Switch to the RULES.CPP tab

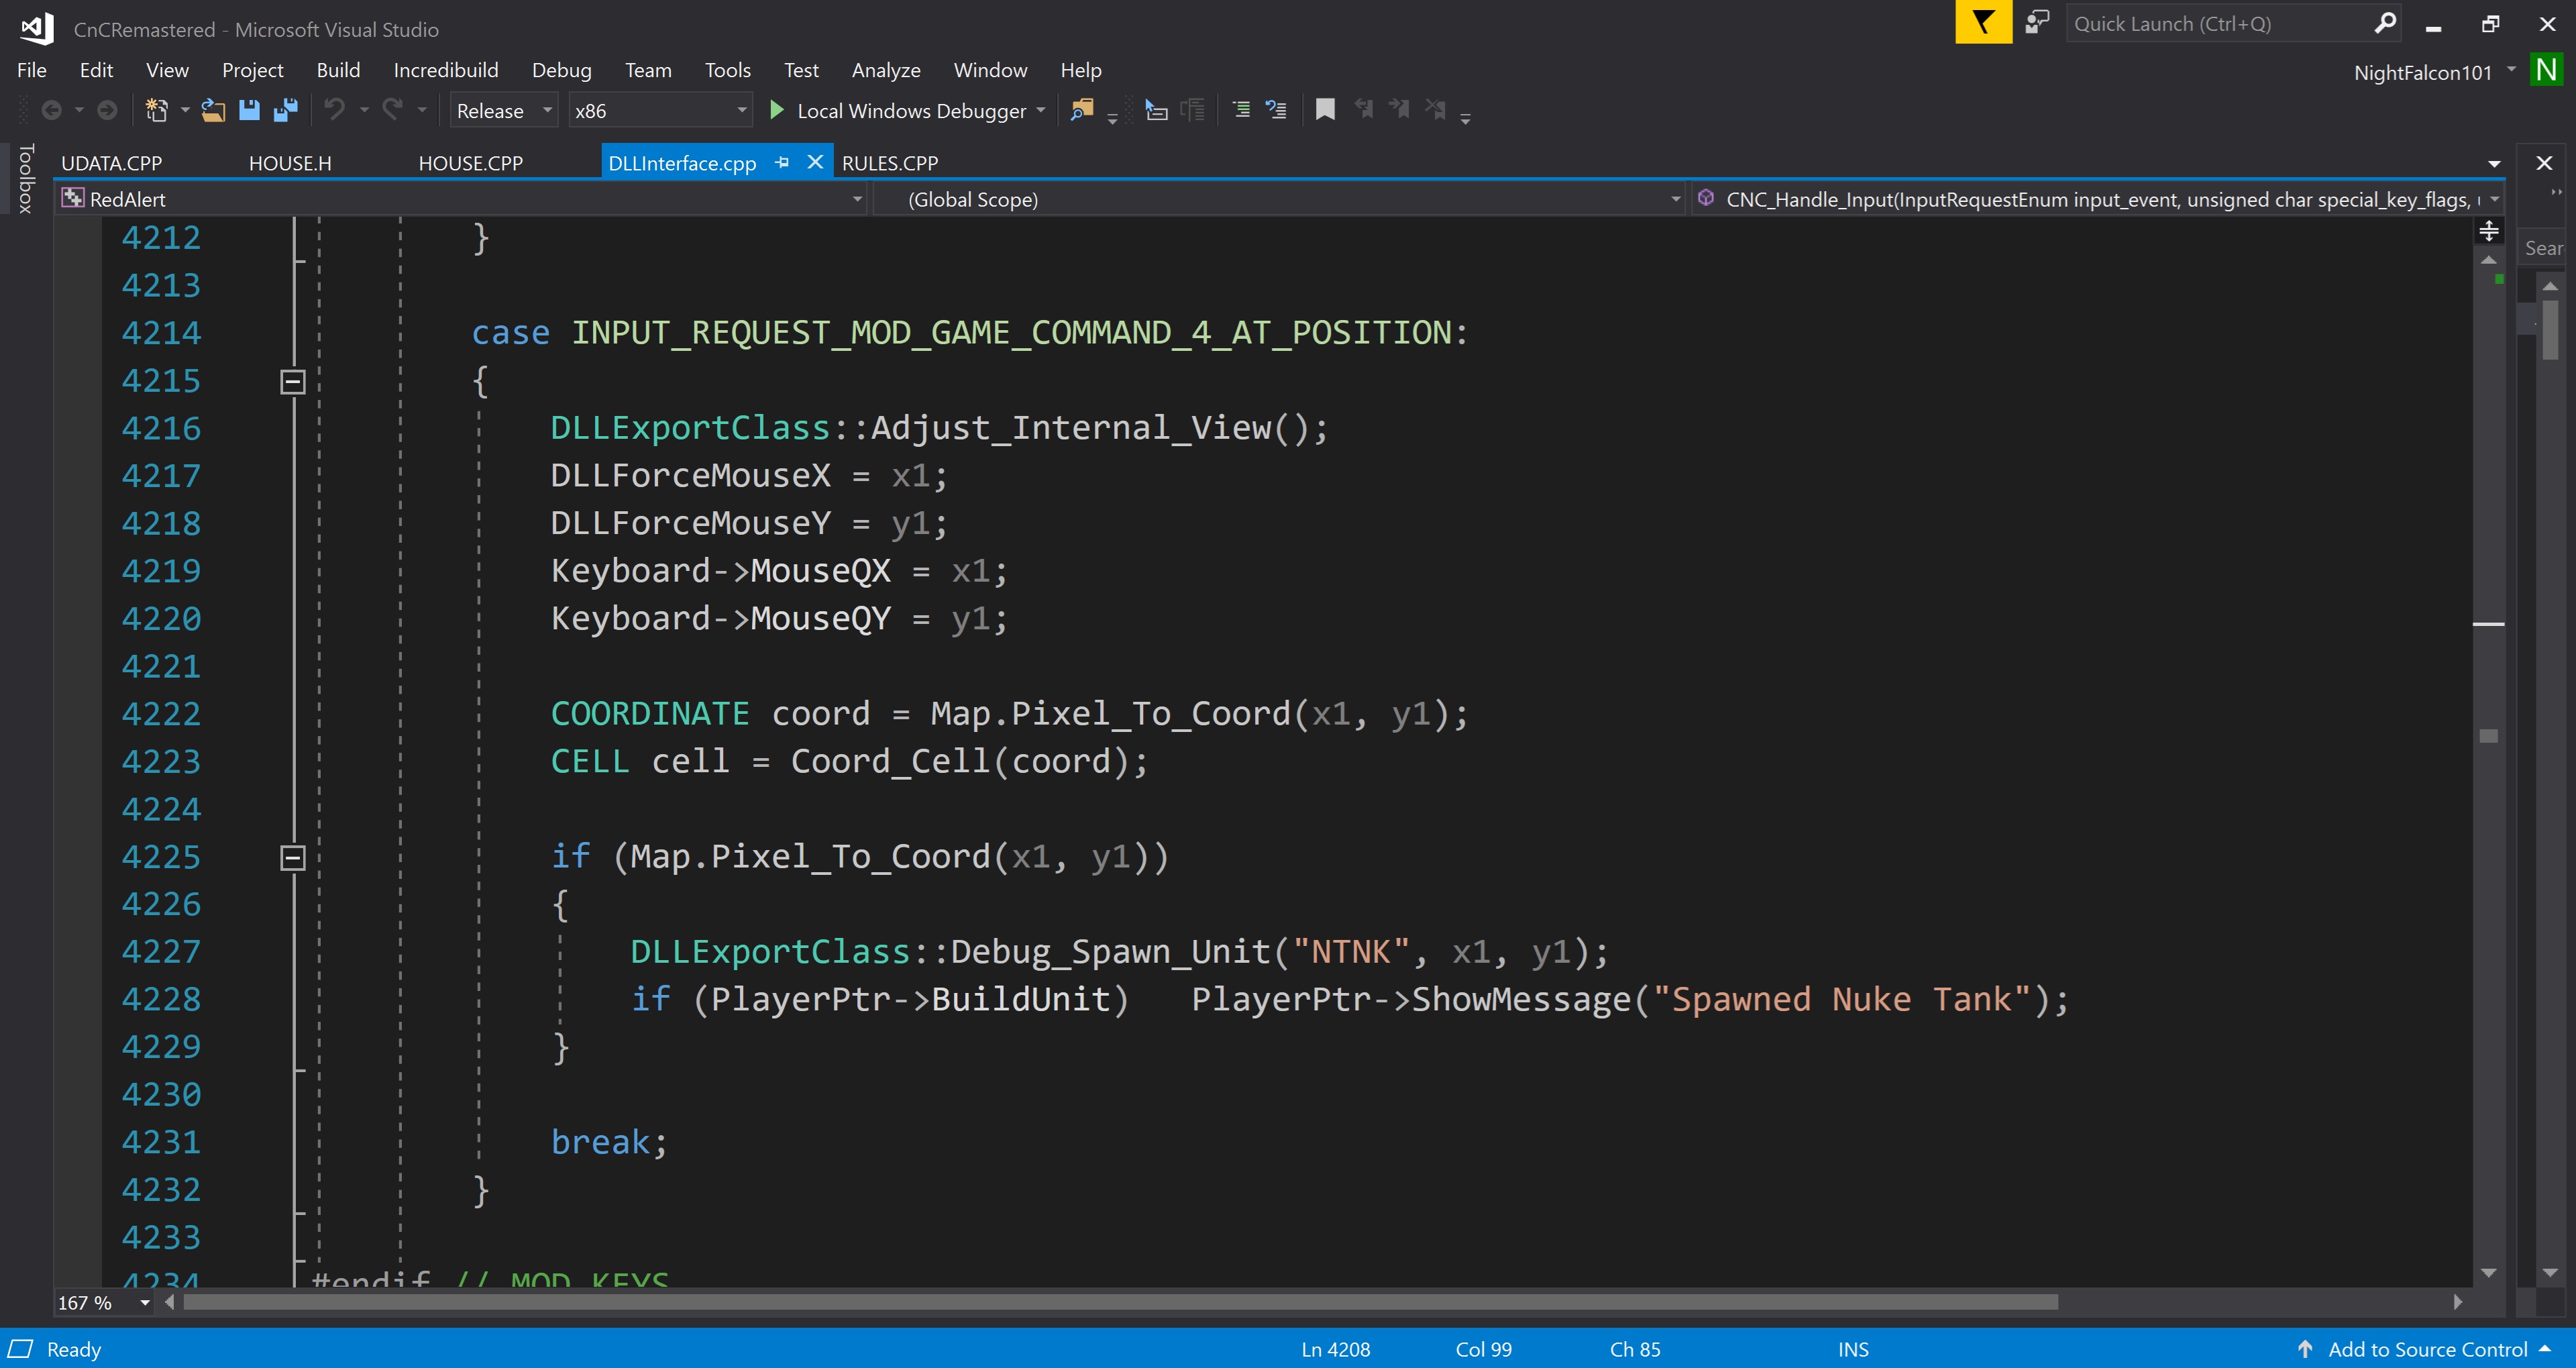tap(890, 163)
